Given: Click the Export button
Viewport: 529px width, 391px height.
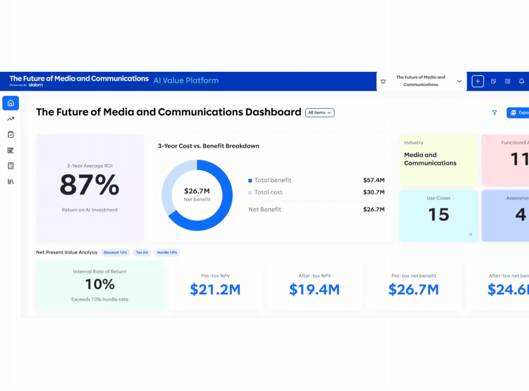Looking at the screenshot, I should point(518,113).
